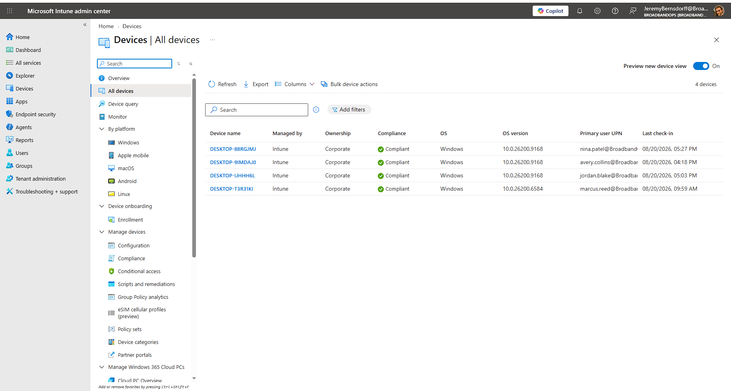Open the notifications bell icon
This screenshot has height=391, width=731.
tap(580, 11)
